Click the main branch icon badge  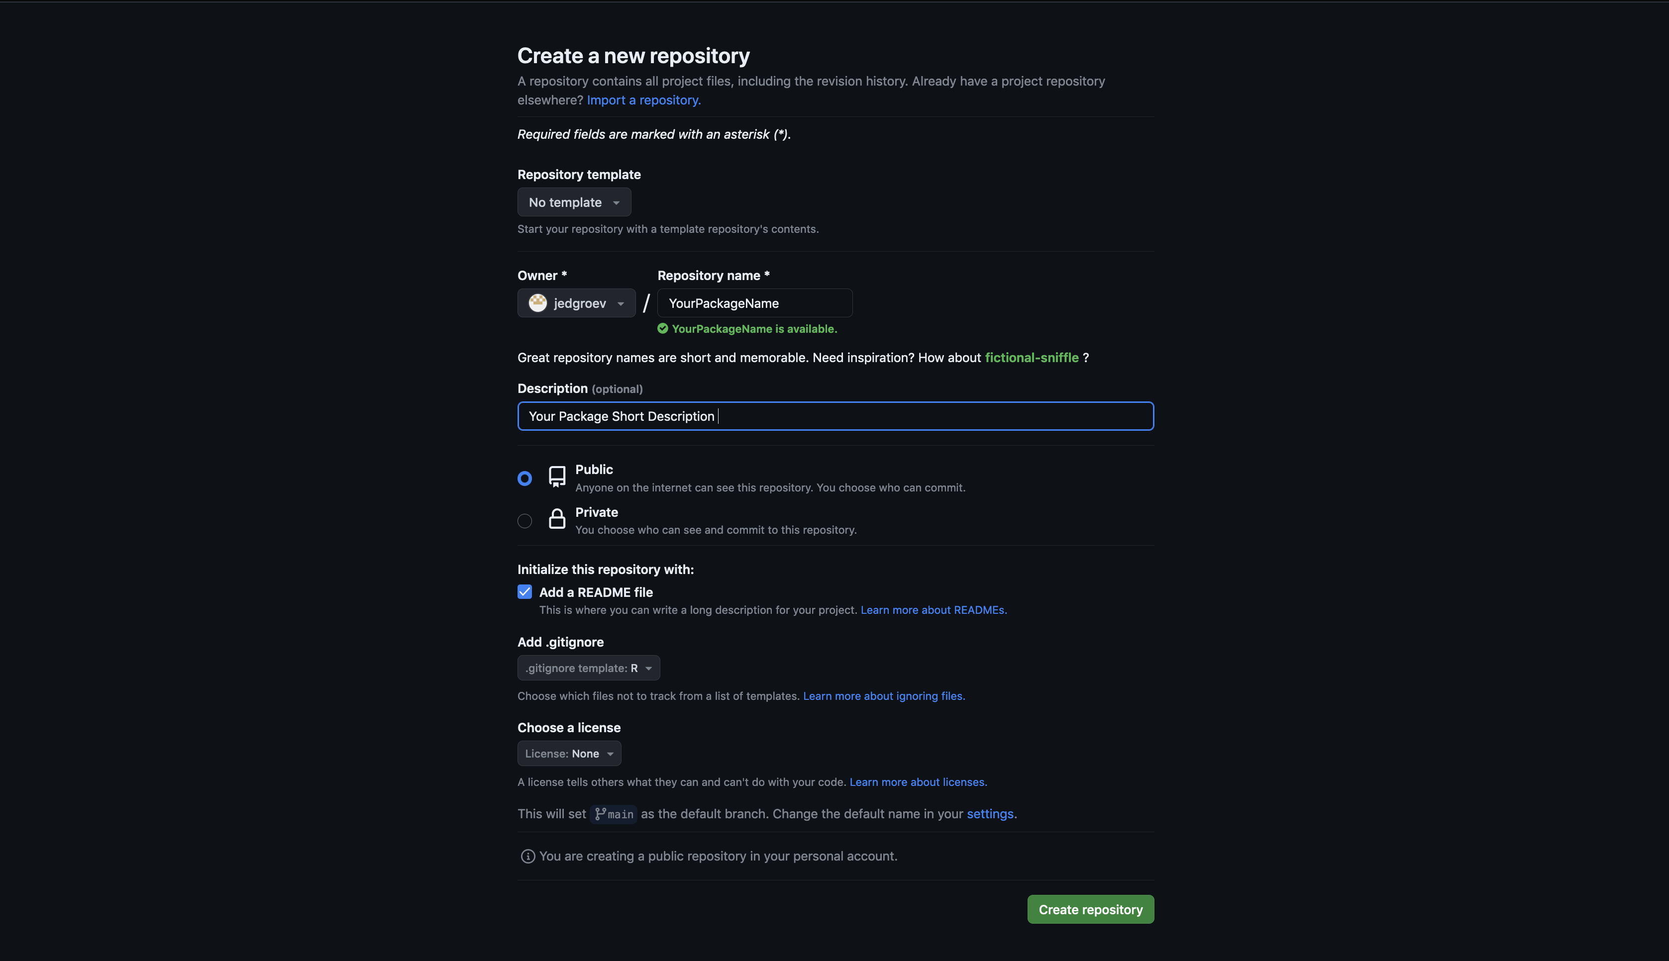[x=614, y=814]
